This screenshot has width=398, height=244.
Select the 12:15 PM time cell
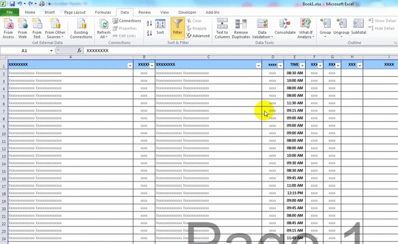coord(295,193)
